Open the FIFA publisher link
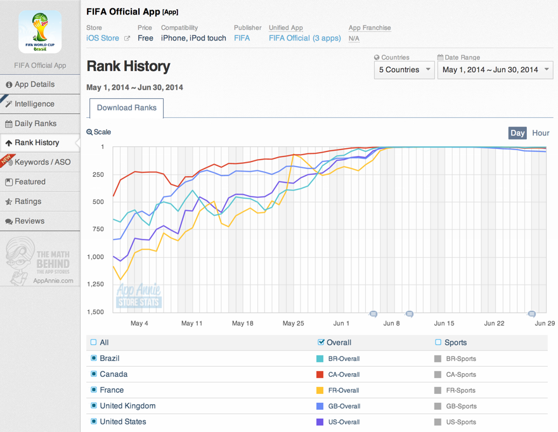This screenshot has width=558, height=432. pyautogui.click(x=242, y=38)
